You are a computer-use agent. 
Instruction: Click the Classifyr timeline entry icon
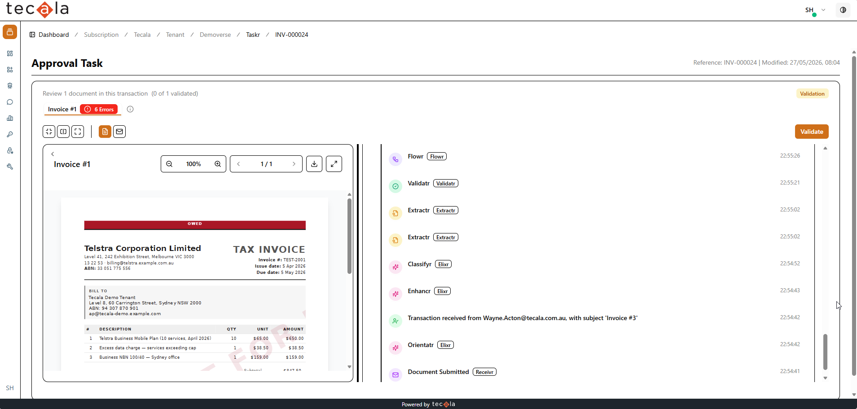tap(396, 267)
